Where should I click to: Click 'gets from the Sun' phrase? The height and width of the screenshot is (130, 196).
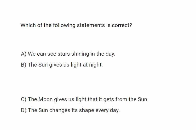coord(126,99)
